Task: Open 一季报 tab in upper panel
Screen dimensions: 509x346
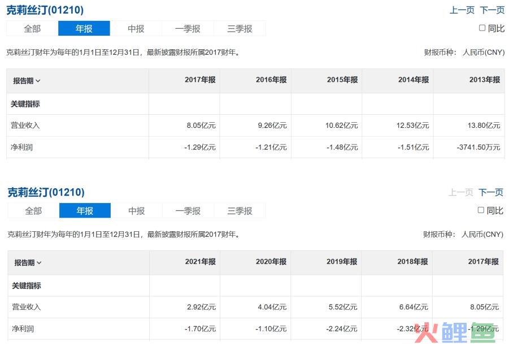Action: [188, 29]
